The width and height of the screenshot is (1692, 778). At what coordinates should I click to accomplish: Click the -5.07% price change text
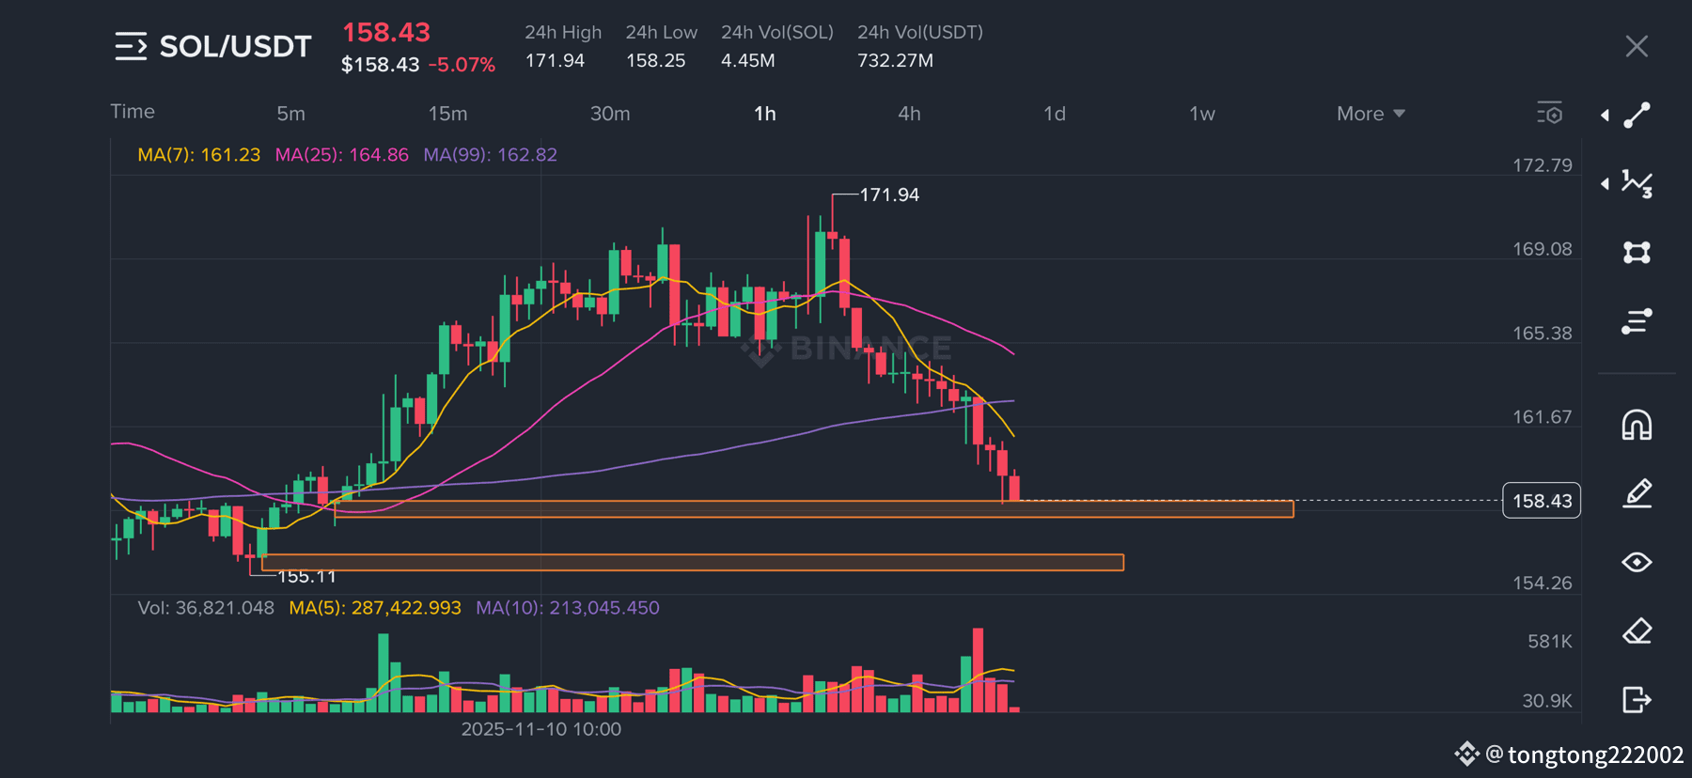coord(462,65)
